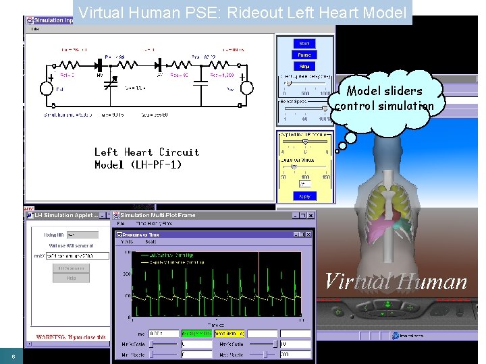Image resolution: width=486 pixels, height=364 pixels.
Task: Pause the running simulation
Action: tap(304, 55)
